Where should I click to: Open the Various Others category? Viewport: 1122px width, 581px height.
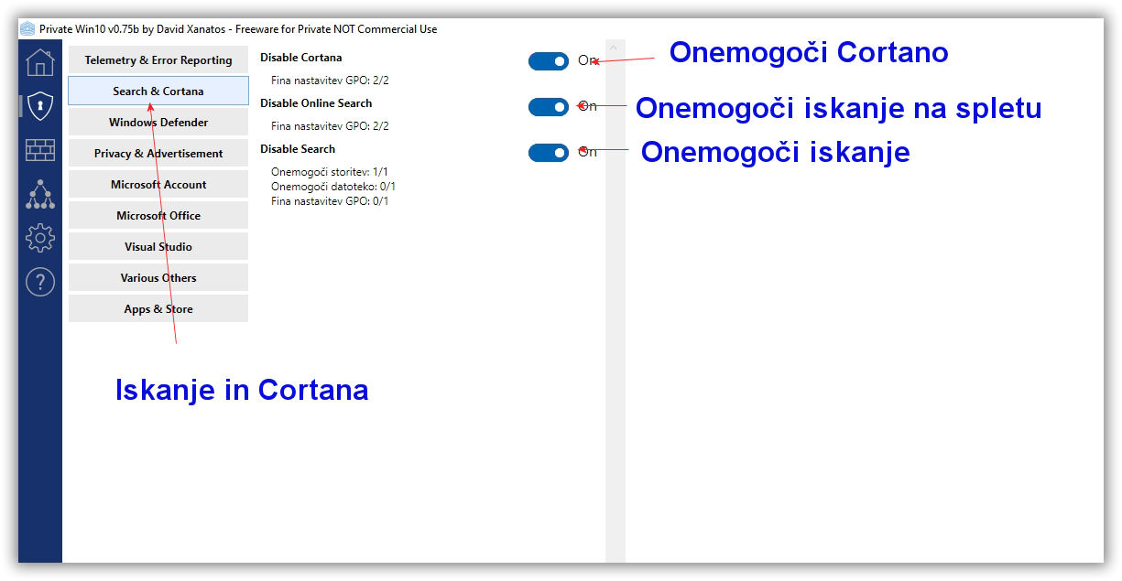158,278
